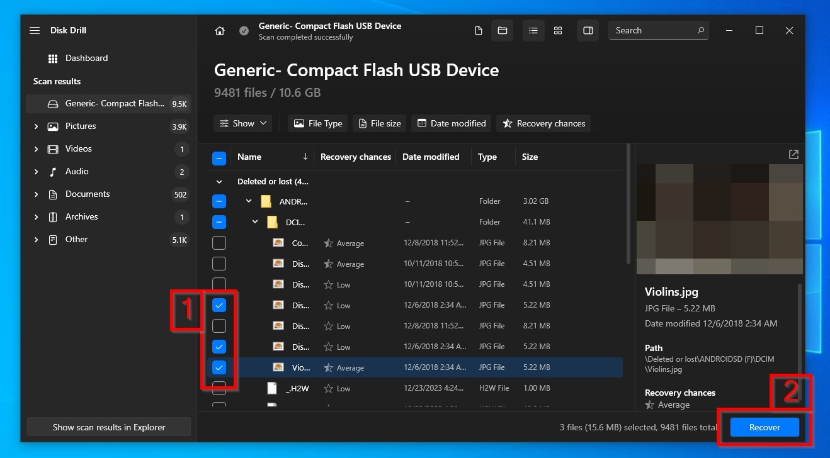This screenshot has height=458, width=830.
Task: Click the Pictures category image icon
Action: [x=53, y=126]
